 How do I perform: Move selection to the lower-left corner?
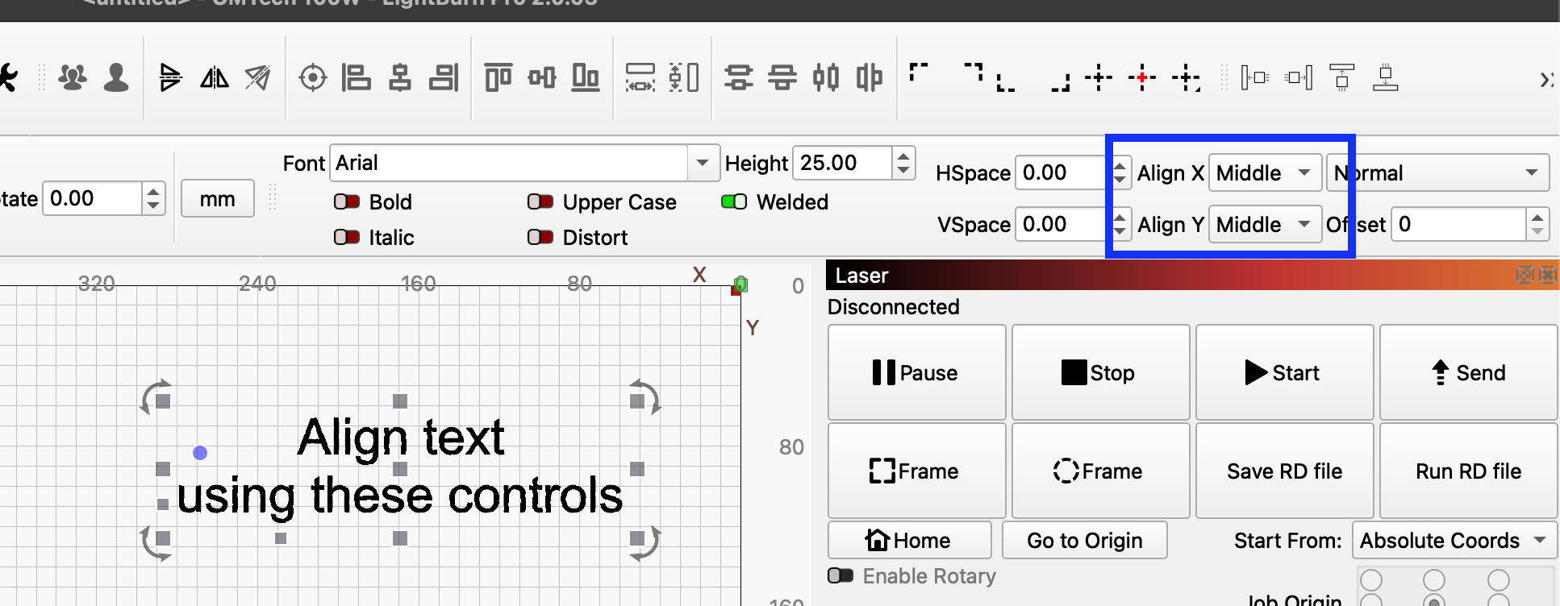click(1006, 82)
